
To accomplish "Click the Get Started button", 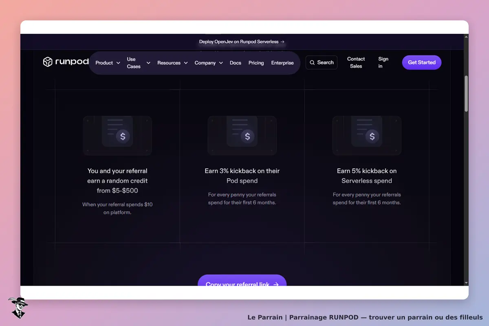I will 422,62.
